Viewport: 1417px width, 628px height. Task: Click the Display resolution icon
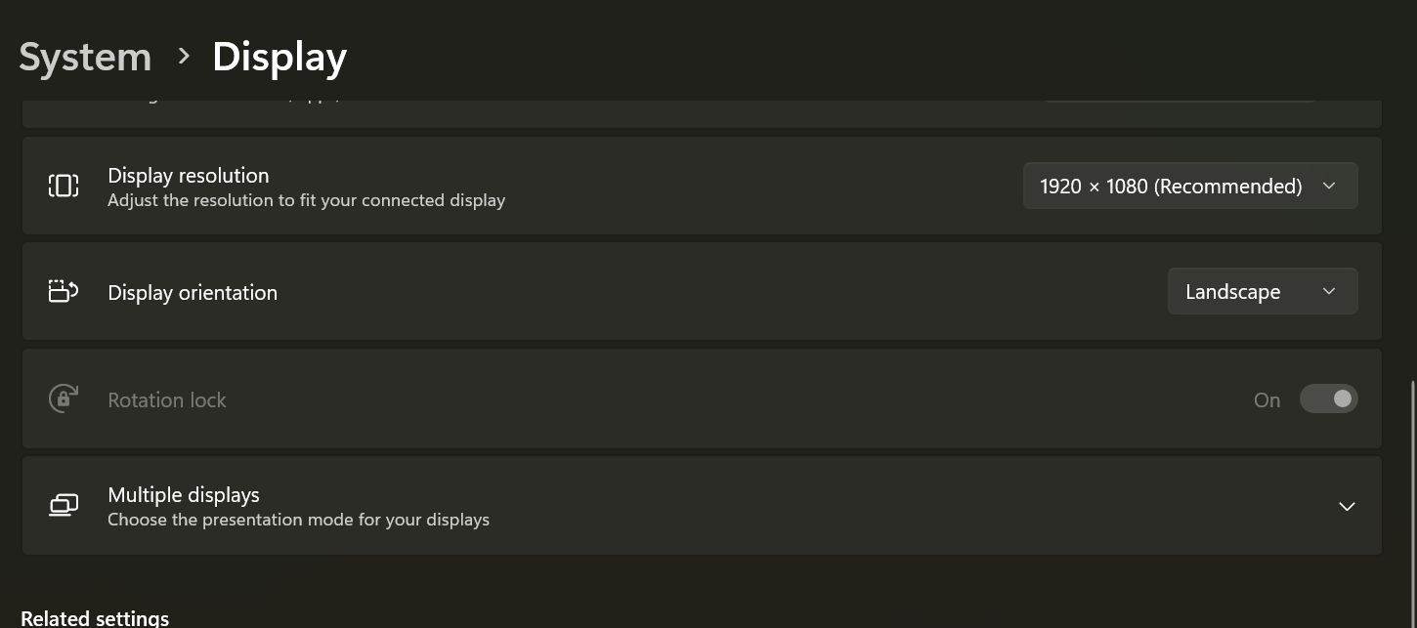[x=63, y=185]
